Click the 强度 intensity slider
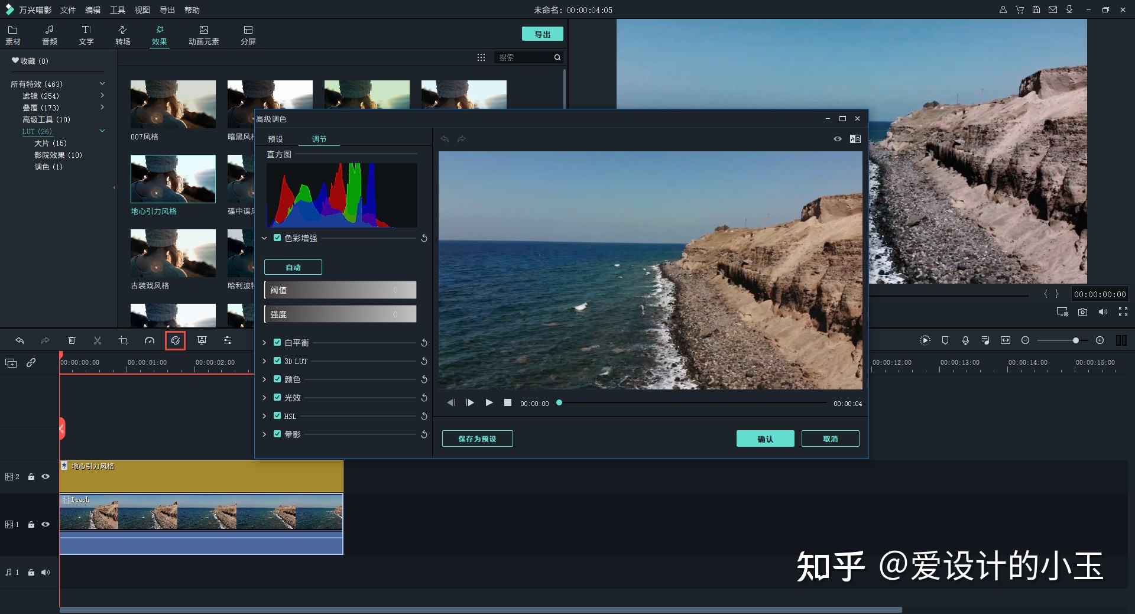Image resolution: width=1135 pixels, height=614 pixels. point(340,314)
